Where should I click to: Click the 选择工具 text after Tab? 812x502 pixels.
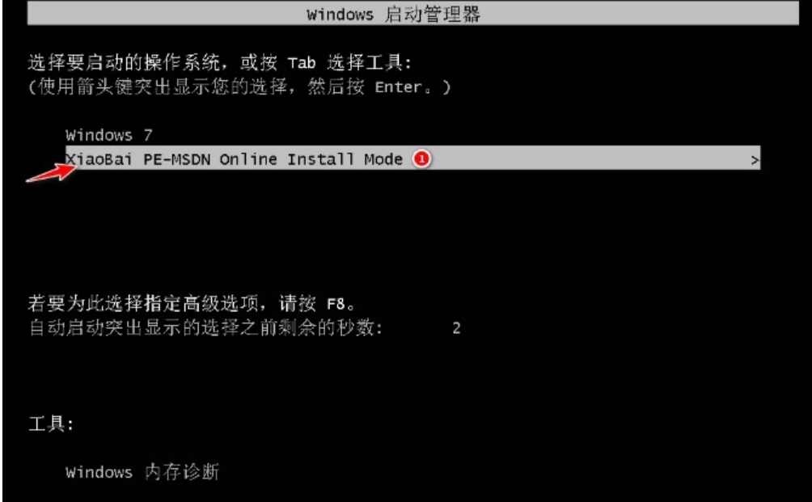coord(365,62)
